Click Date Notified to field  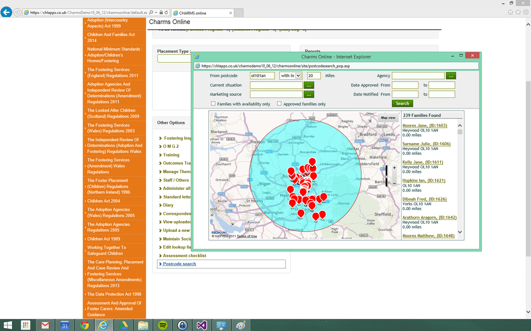[442, 94]
